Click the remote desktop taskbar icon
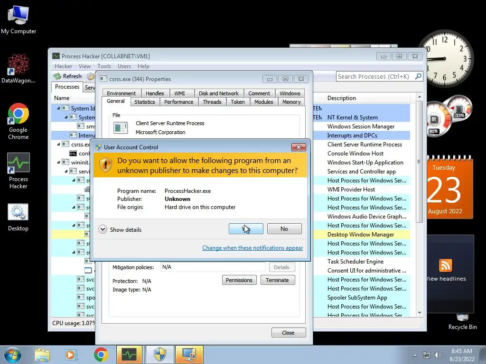486x364 pixels. (x=189, y=355)
